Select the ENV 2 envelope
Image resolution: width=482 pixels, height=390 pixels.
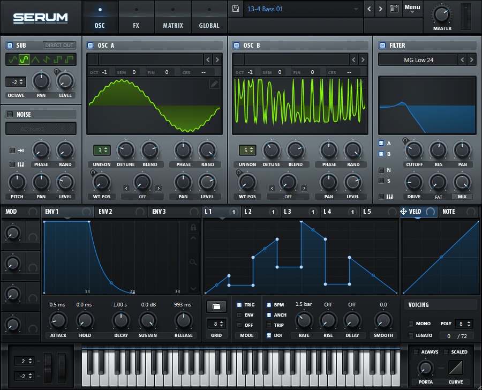point(106,212)
